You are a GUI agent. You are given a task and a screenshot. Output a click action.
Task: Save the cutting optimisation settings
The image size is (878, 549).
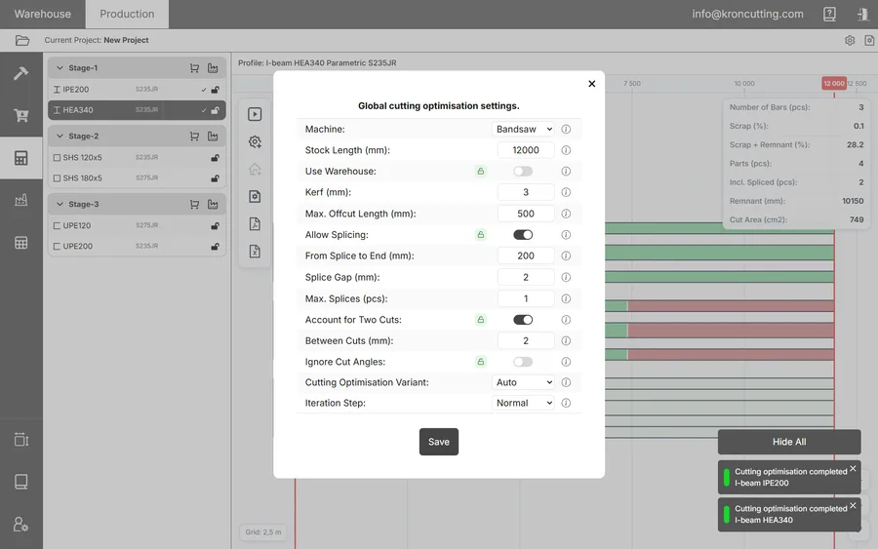point(439,442)
